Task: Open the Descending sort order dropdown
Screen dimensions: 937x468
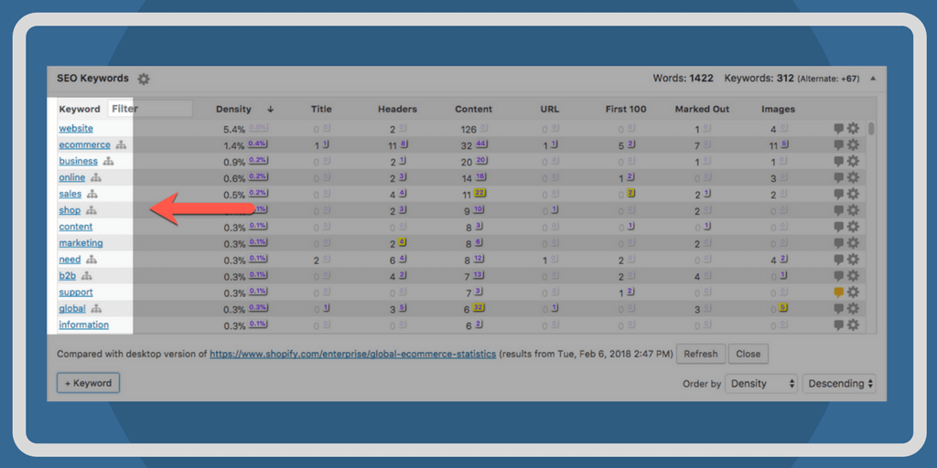Action: click(839, 384)
